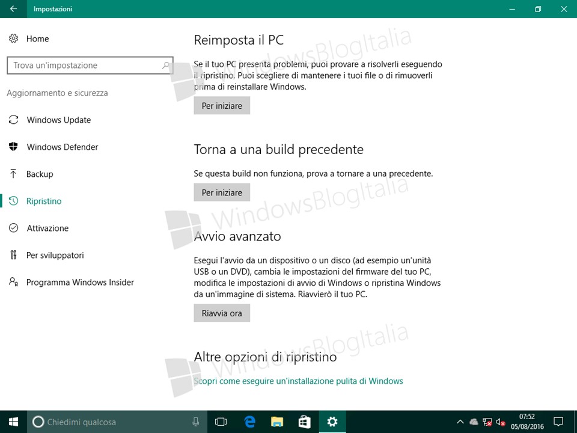Click the Per sviluppatori tools icon

[13, 255]
